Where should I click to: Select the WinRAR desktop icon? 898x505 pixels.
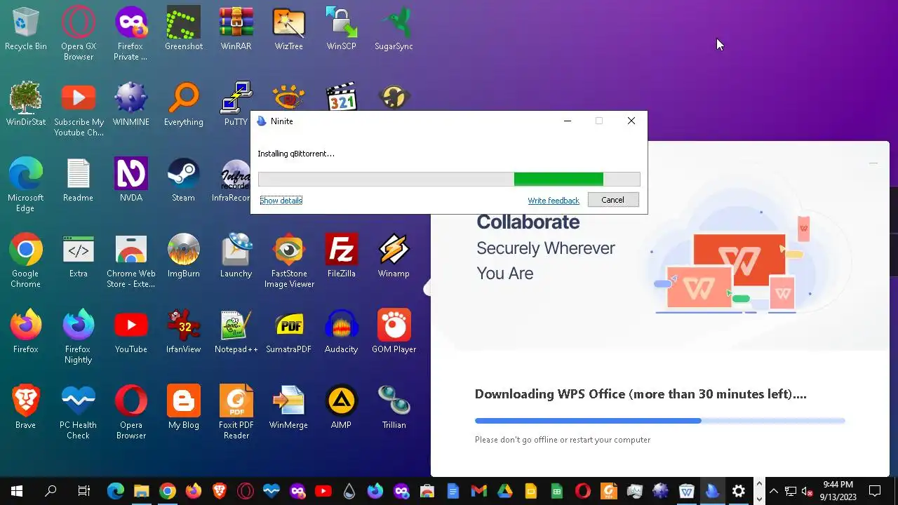[236, 29]
